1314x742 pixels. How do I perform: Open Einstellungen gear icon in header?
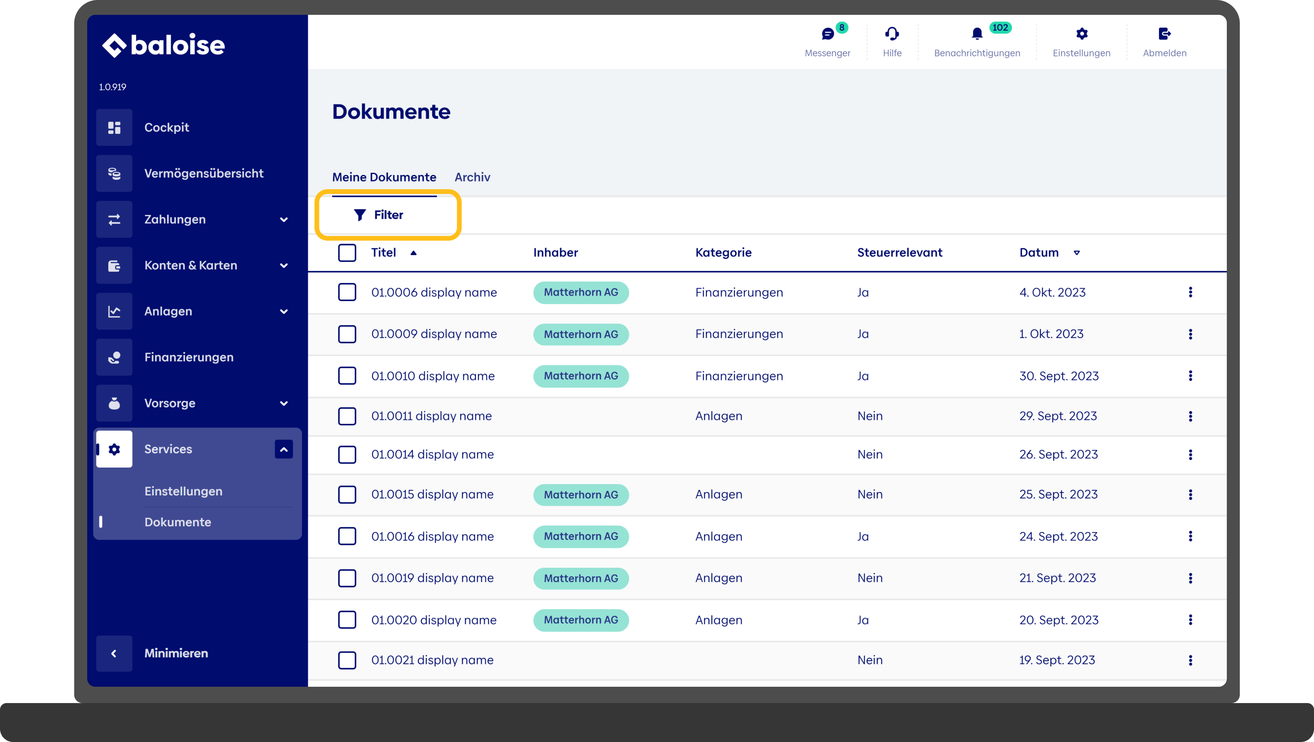tap(1081, 34)
